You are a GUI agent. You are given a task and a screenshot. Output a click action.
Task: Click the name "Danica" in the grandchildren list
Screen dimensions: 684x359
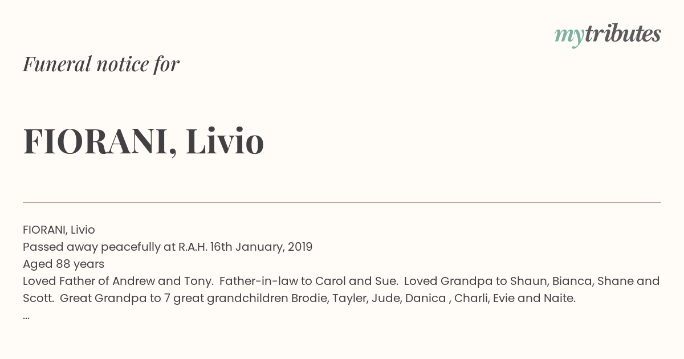coord(425,298)
